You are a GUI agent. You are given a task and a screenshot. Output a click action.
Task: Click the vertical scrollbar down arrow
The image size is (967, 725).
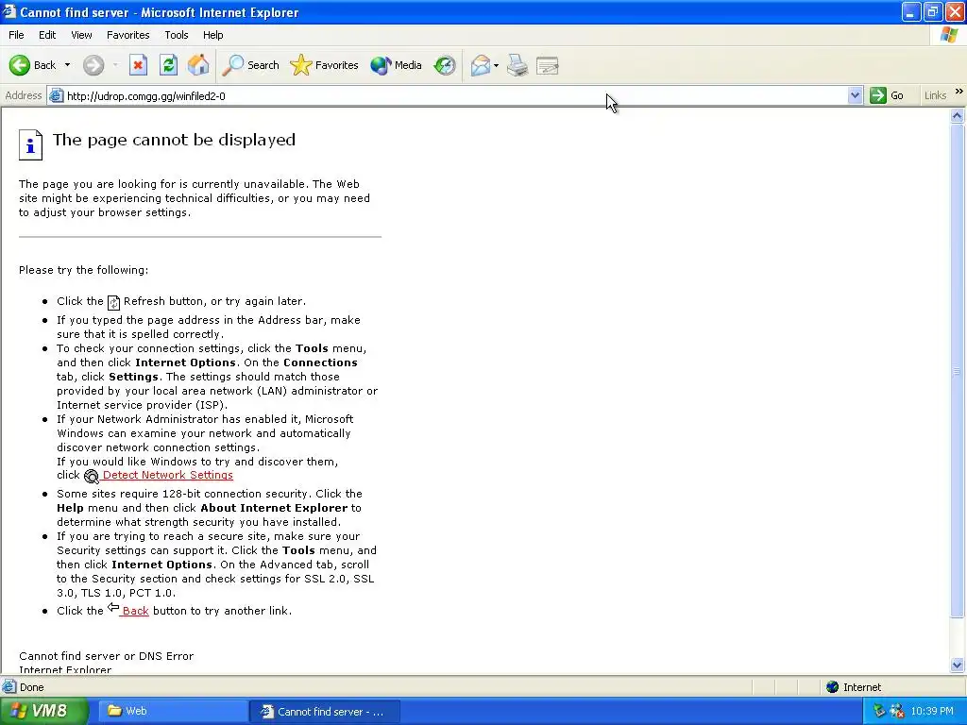pyautogui.click(x=958, y=665)
